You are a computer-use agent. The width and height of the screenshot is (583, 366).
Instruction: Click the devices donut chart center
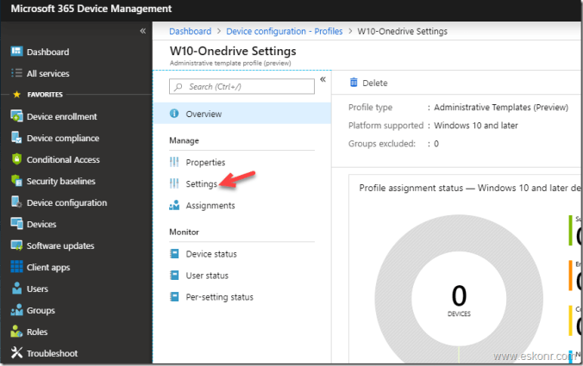(459, 299)
